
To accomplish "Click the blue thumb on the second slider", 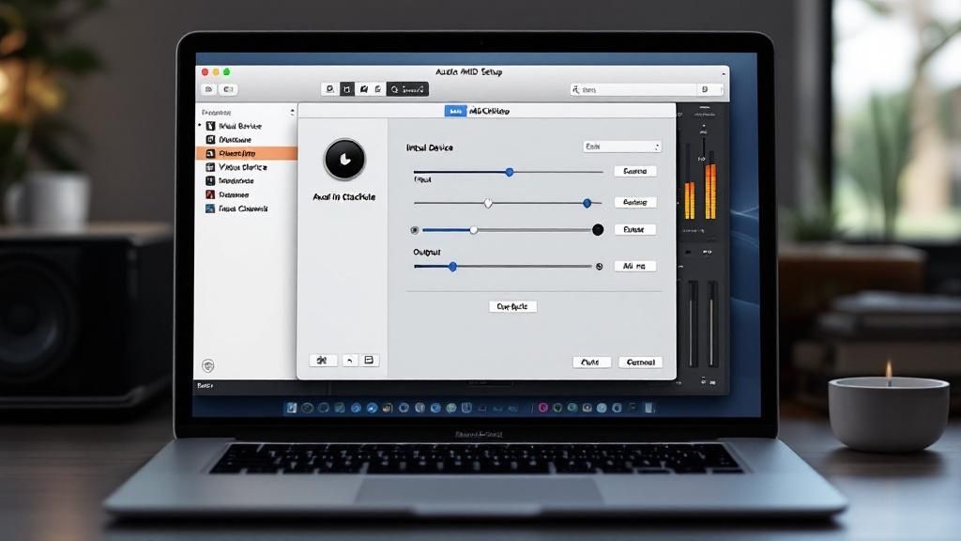I will click(x=587, y=203).
